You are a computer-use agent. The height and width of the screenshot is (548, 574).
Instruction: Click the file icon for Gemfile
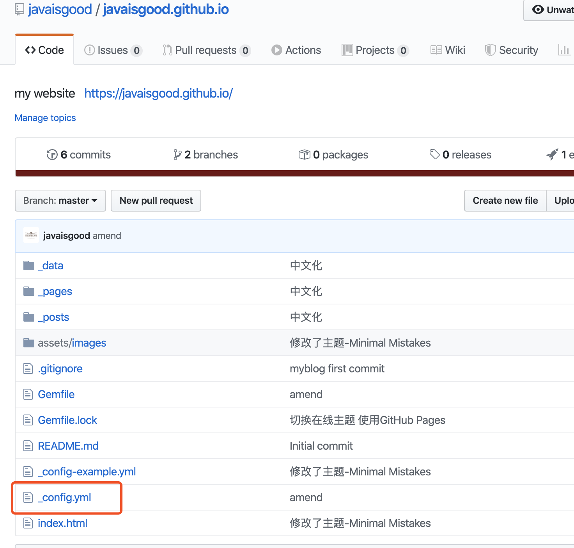[x=28, y=394]
